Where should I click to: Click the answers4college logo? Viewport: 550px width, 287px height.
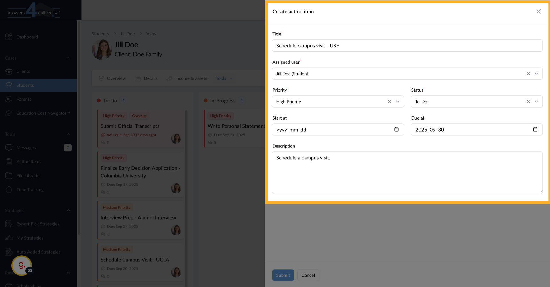34,11
